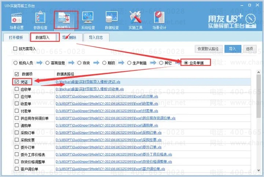The width and height of the screenshot is (264, 177).
Task: Click the 数据表路径 column header
Action: [x=65, y=74]
